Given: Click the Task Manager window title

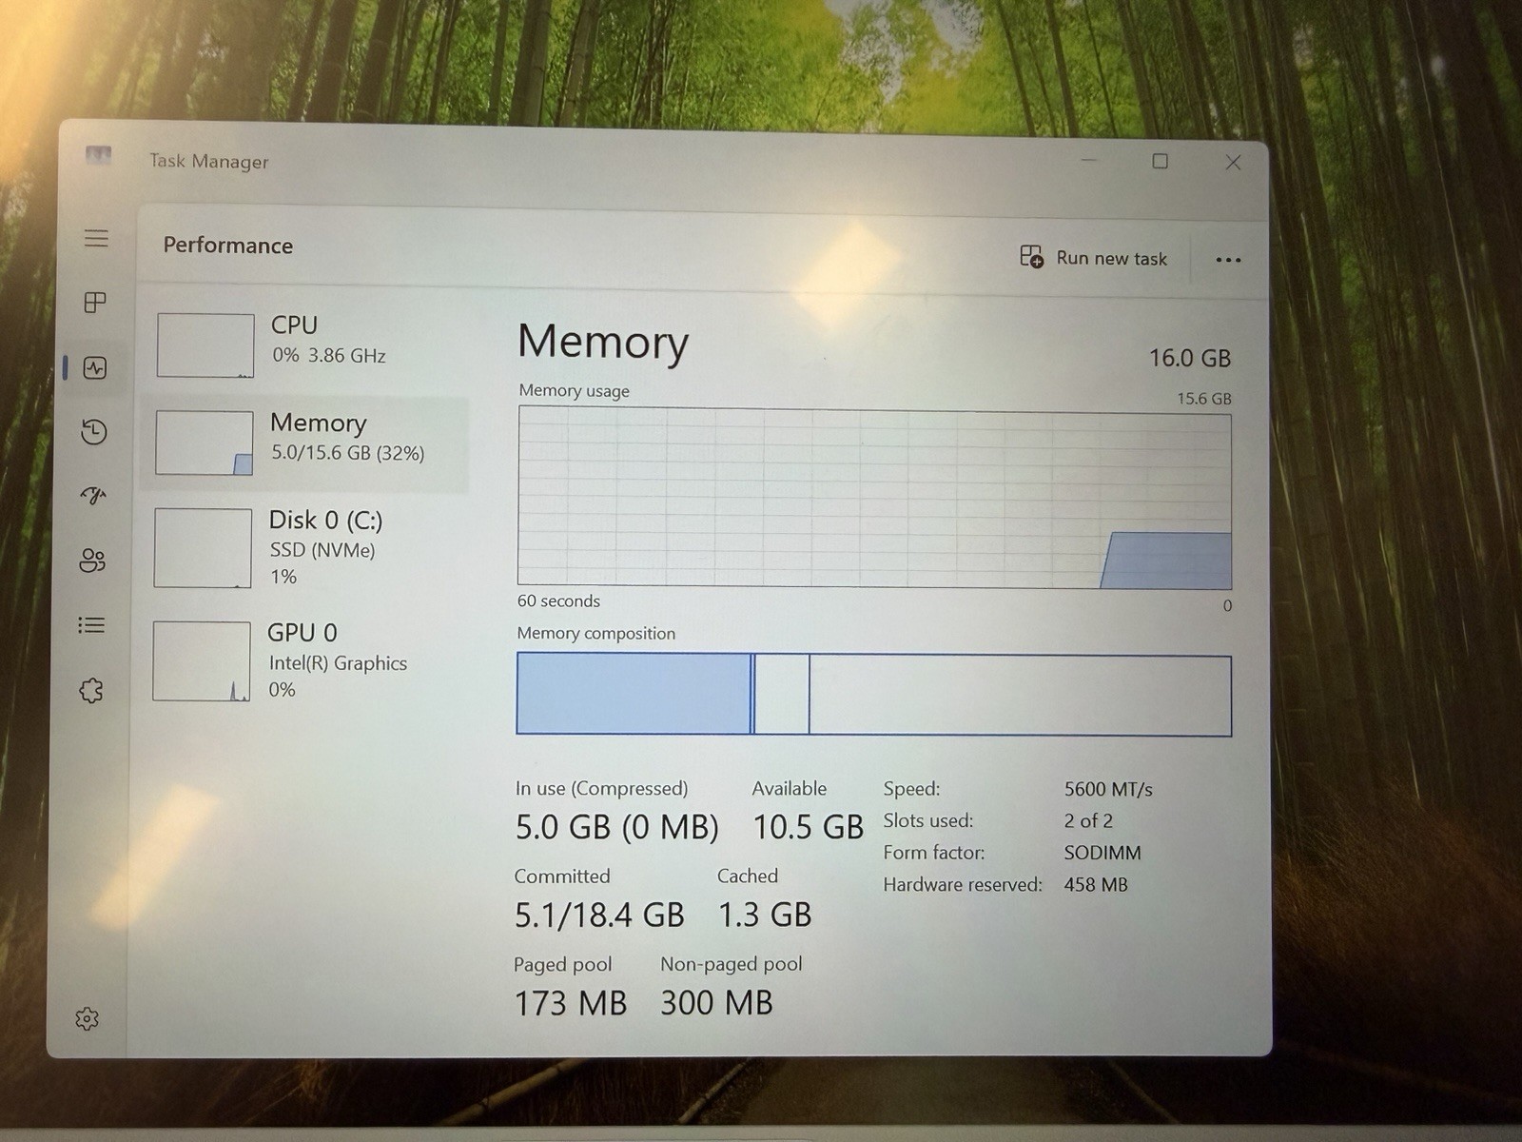Looking at the screenshot, I should tap(209, 162).
